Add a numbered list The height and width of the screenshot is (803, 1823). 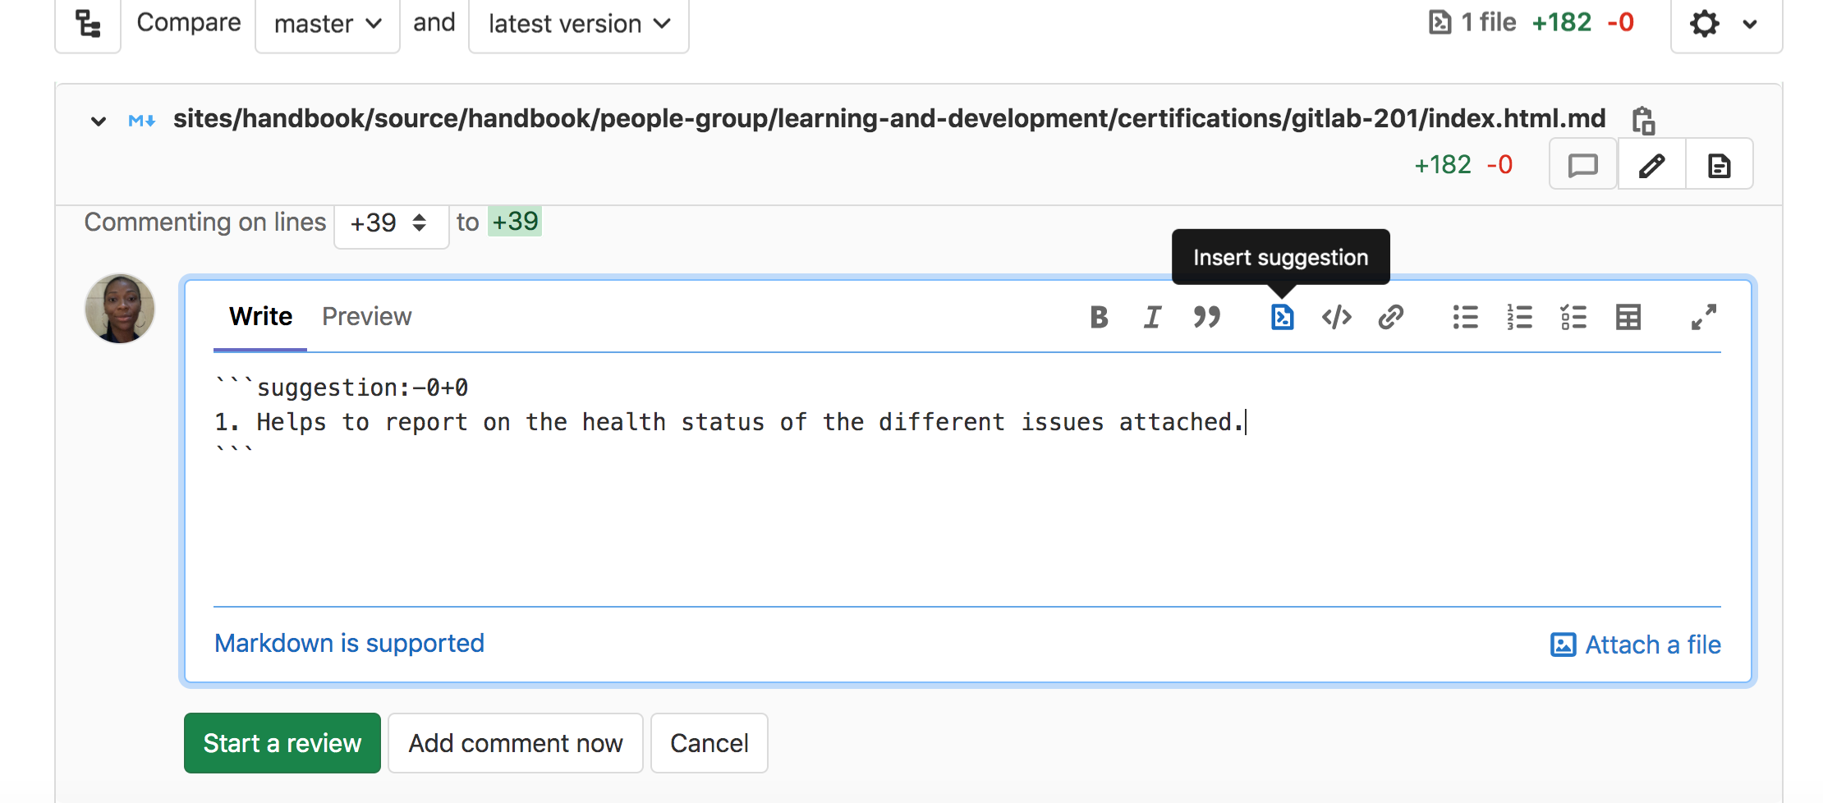click(x=1519, y=317)
